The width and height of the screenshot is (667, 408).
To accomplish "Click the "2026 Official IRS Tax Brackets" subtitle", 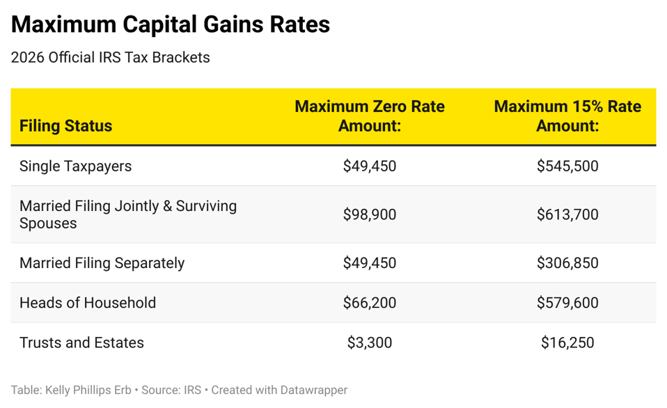I will coord(110,58).
